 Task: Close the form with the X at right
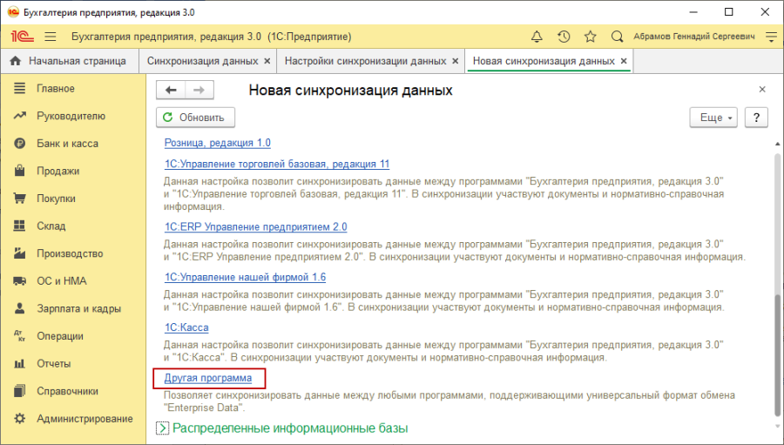tap(762, 90)
